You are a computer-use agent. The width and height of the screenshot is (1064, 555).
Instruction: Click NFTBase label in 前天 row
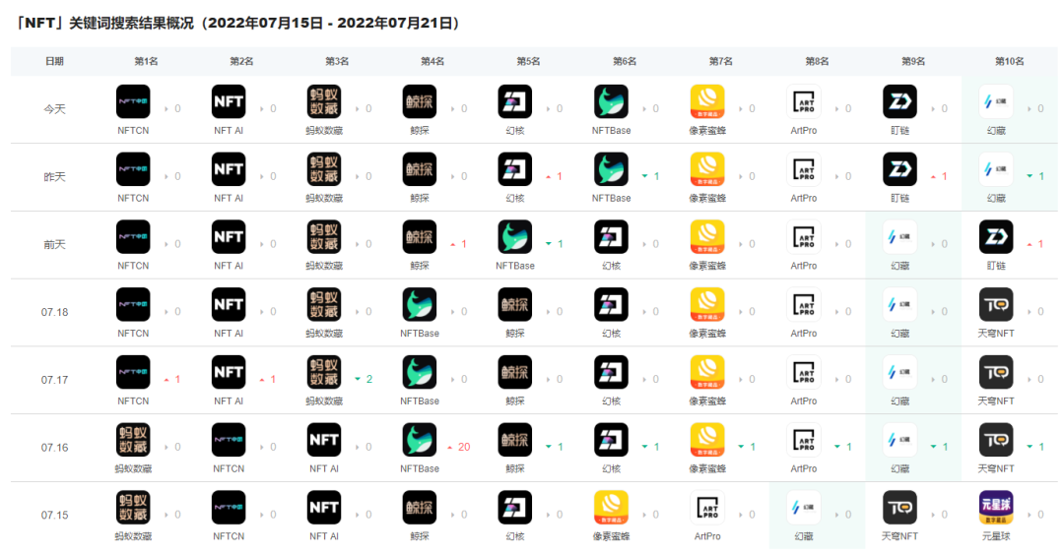(x=515, y=266)
